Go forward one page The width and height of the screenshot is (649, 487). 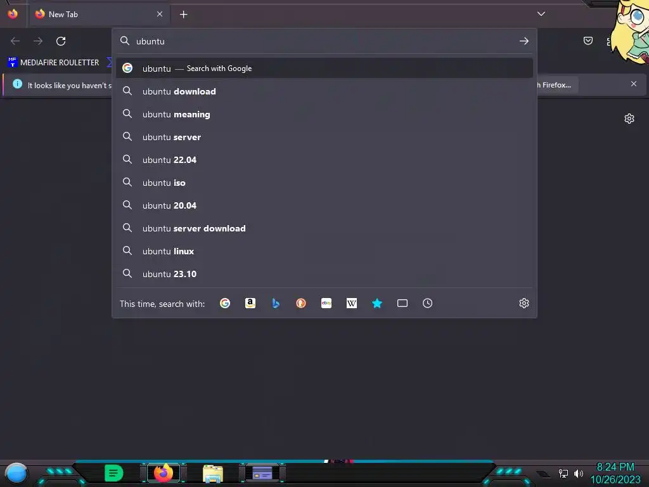pyautogui.click(x=38, y=41)
